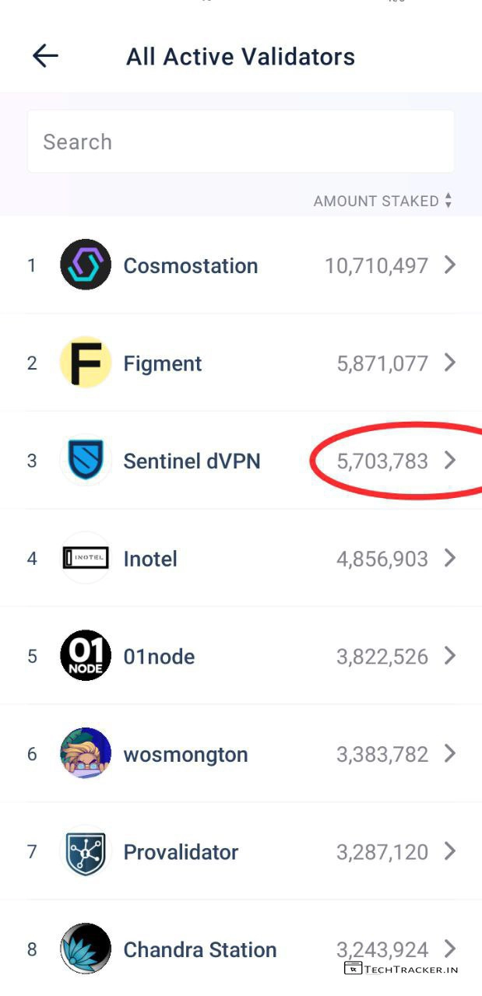482x996 pixels.
Task: Tap the Sentinel dVPN shield logo
Action: click(86, 461)
